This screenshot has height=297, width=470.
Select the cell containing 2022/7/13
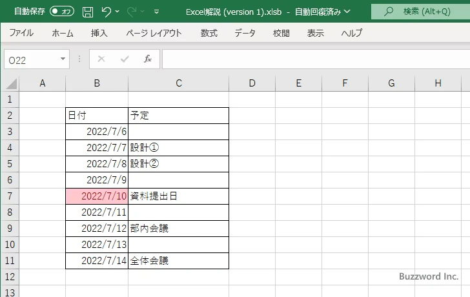click(x=97, y=245)
